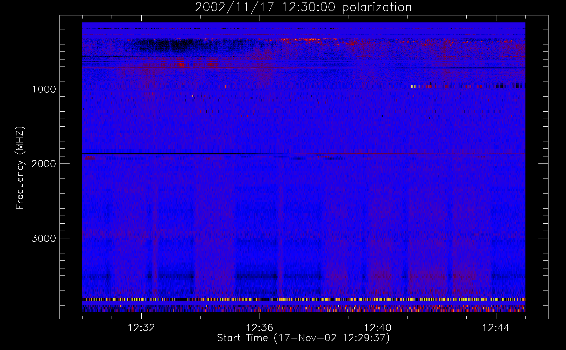Click the plot title '2002/11/17 12:30:00 polarization'
The width and height of the screenshot is (566, 350).
[x=303, y=7]
